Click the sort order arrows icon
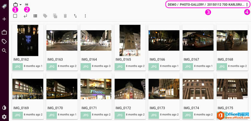This screenshot has width=251, height=121. click(x=75, y=16)
